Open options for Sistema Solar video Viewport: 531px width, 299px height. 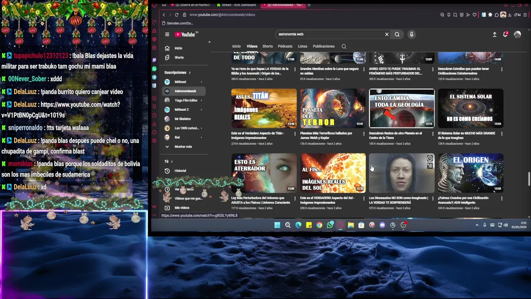pos(502,134)
